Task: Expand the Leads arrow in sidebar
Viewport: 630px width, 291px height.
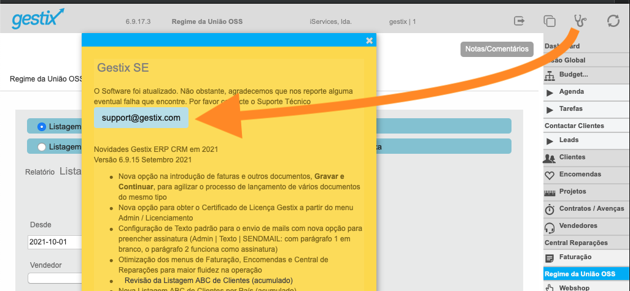Action: (550, 141)
